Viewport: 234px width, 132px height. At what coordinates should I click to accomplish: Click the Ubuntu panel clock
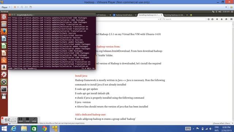[226, 12]
